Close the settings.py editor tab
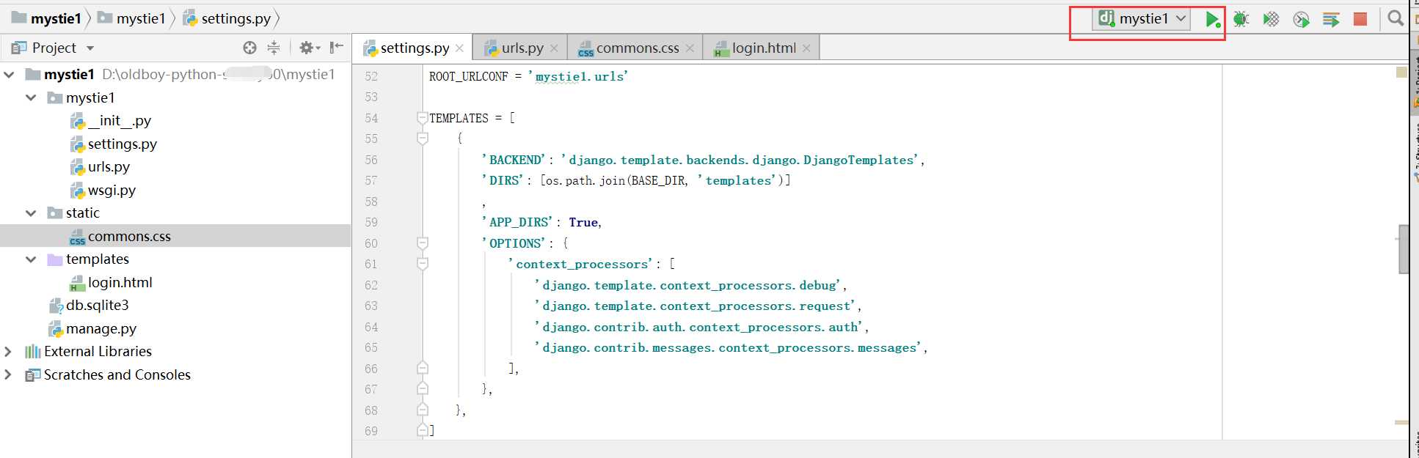 tap(459, 48)
